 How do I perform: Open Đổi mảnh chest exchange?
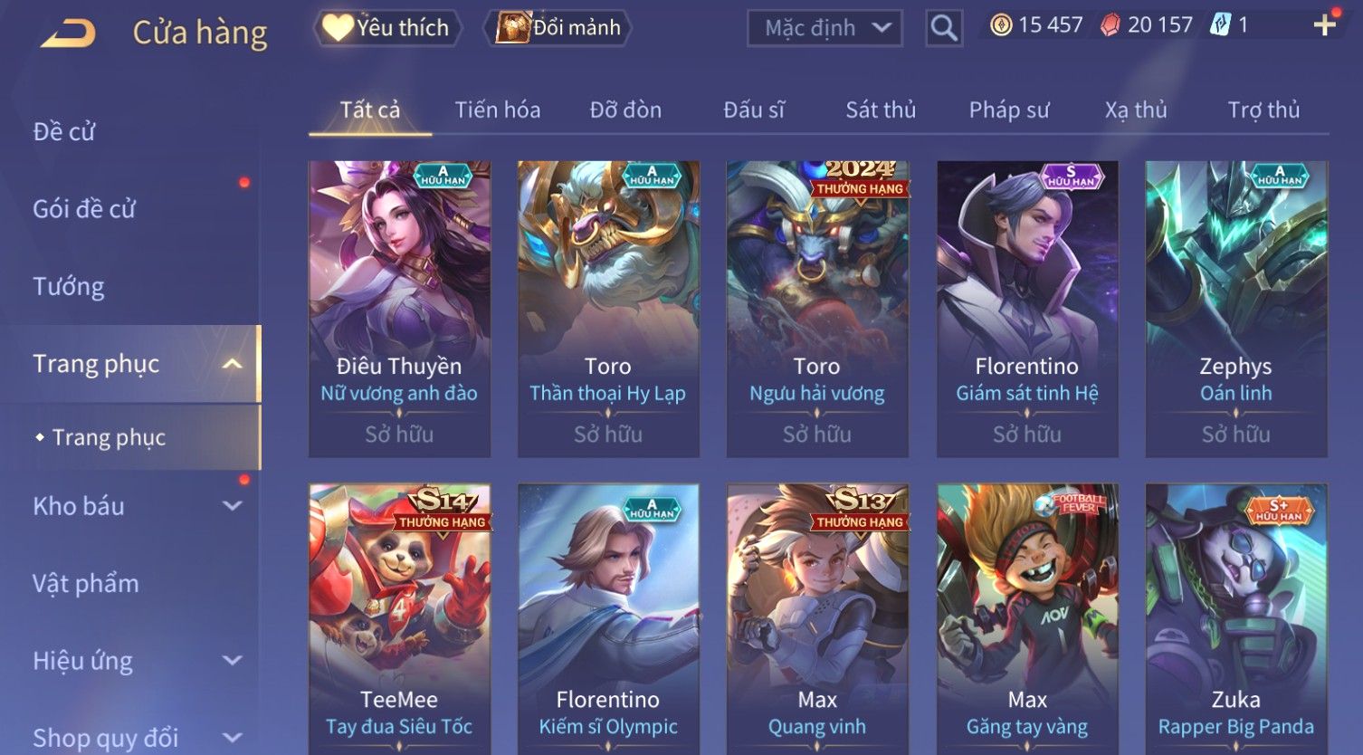558,28
